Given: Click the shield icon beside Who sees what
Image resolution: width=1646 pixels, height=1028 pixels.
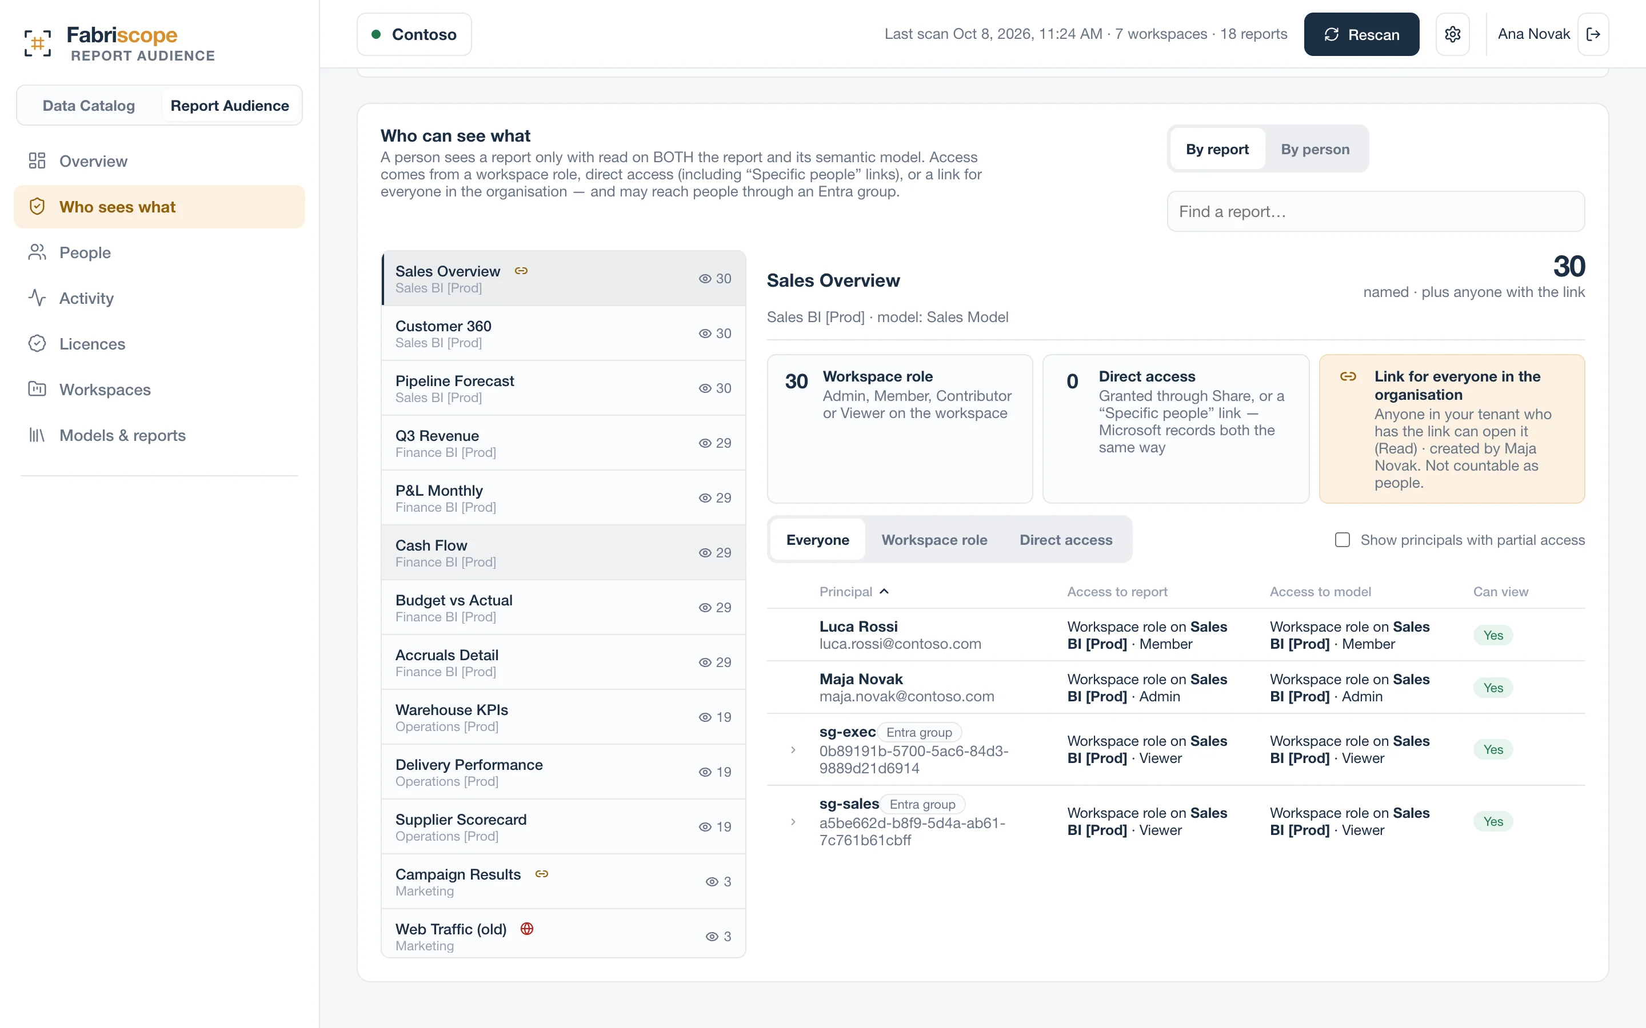Looking at the screenshot, I should 37,207.
